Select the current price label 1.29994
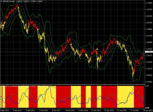 pyautogui.click(x=148, y=52)
